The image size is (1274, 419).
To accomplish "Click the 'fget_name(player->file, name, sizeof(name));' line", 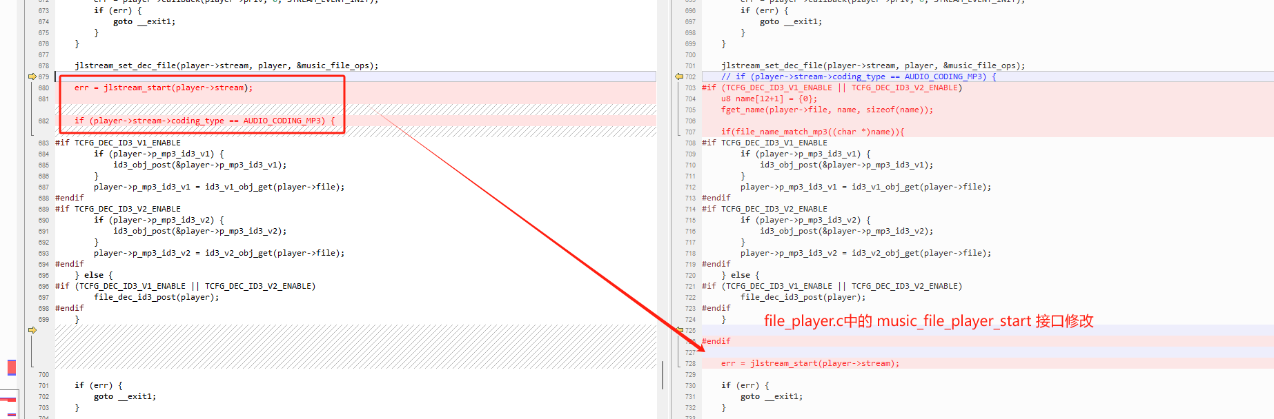I will [x=827, y=110].
